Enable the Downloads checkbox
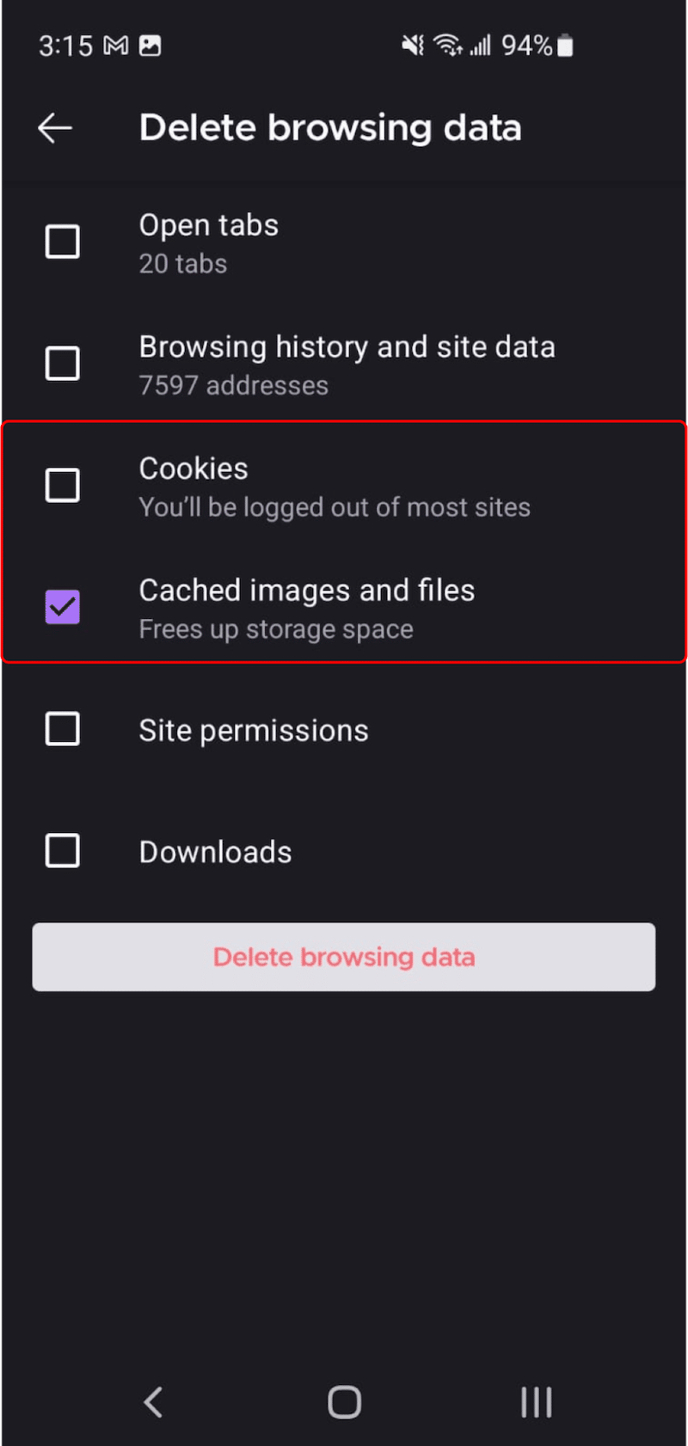 point(61,850)
